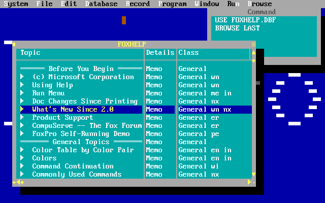Image resolution: width=325 pixels, height=203 pixels.
Task: Click the vertical scrollbar up arrow
Action: 254,53
